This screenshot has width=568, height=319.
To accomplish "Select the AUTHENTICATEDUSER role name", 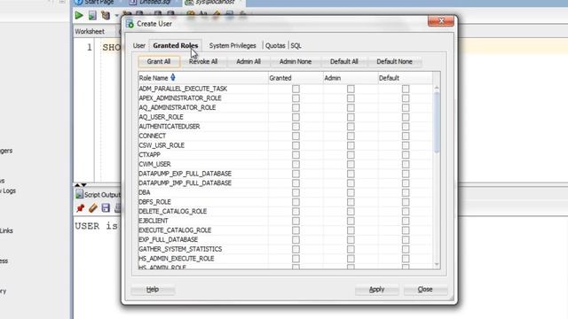I will [170, 126].
